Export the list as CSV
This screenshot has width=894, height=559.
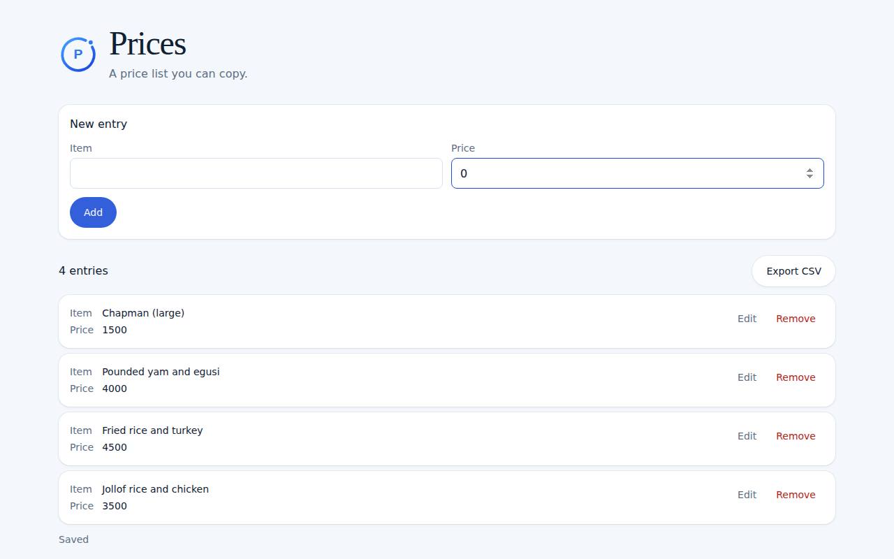[793, 271]
